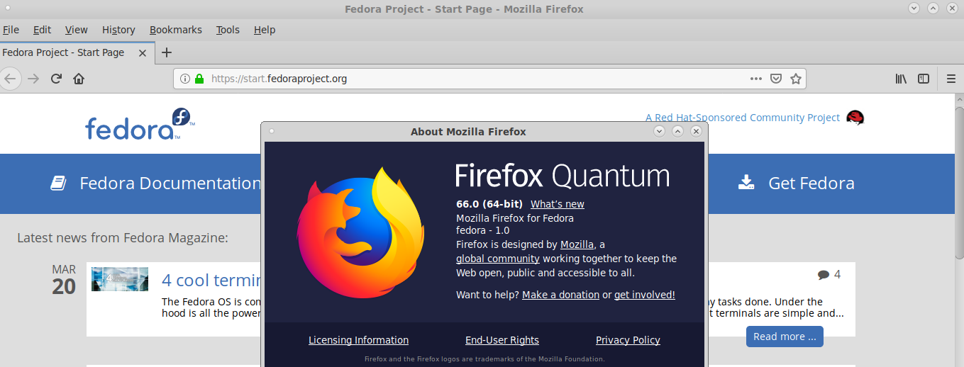Viewport: 964px width, 367px height.
Task: Go back using the back arrow
Action: (x=10, y=79)
